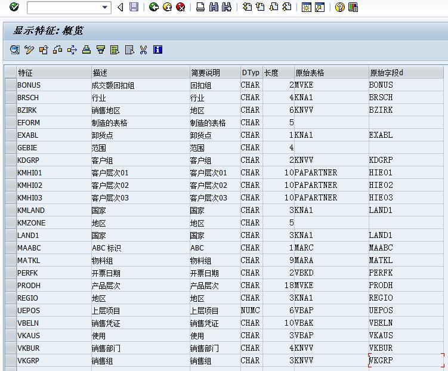
Task: Click the REGIO characteristic cell
Action: pyautogui.click(x=54, y=298)
